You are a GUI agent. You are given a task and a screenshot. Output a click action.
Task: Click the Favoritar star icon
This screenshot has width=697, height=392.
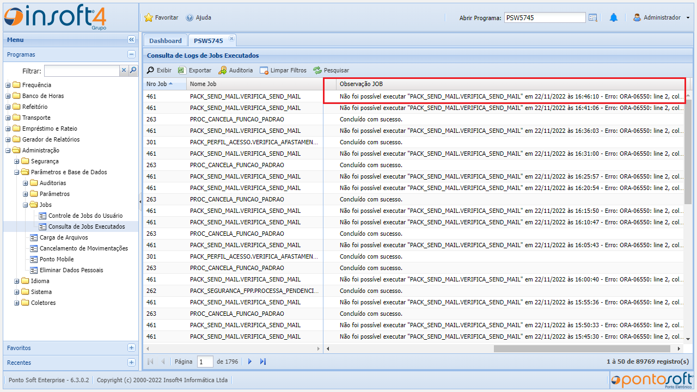tap(149, 18)
